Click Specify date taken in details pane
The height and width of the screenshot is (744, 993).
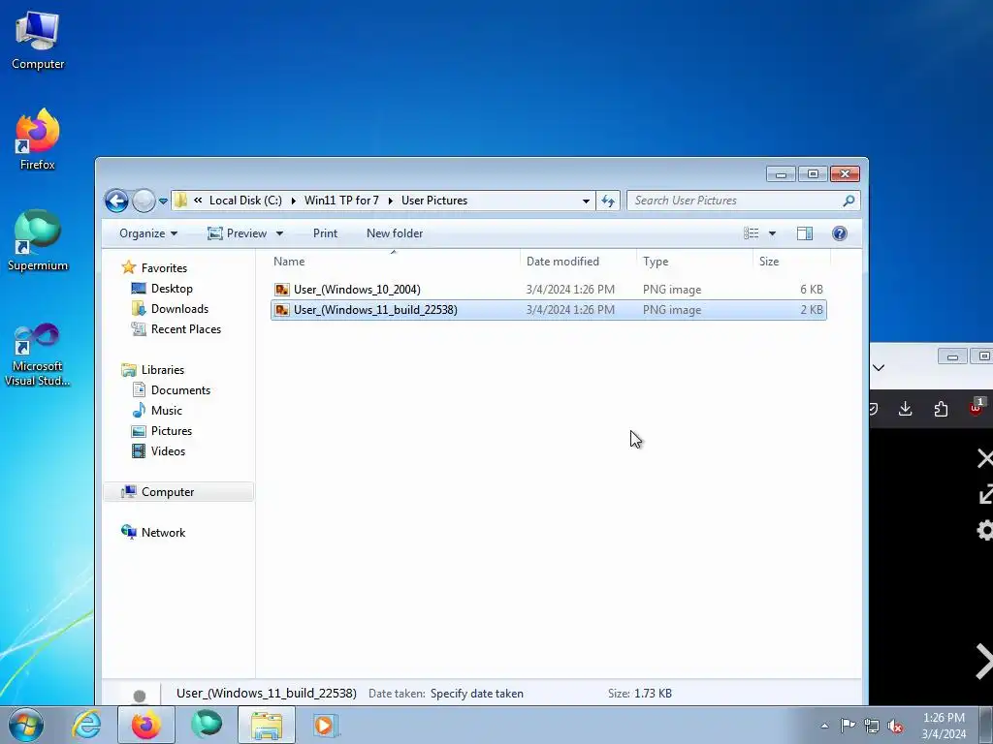tap(477, 694)
